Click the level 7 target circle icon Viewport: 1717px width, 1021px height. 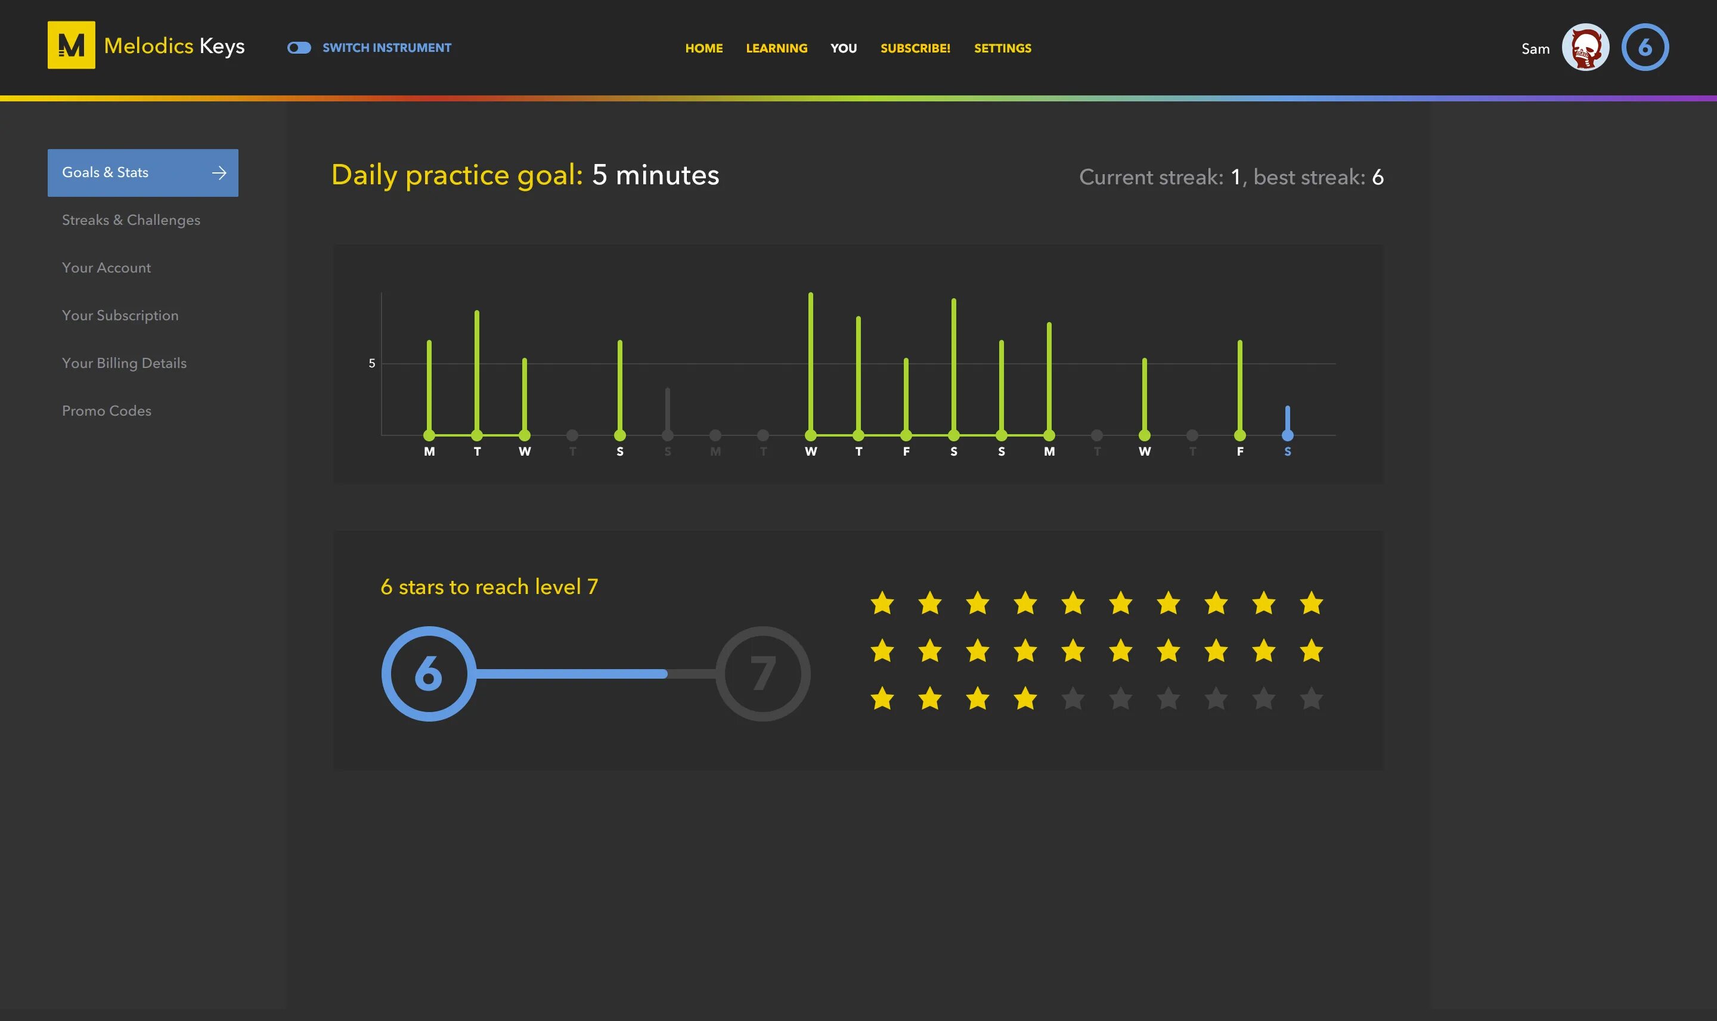point(762,672)
